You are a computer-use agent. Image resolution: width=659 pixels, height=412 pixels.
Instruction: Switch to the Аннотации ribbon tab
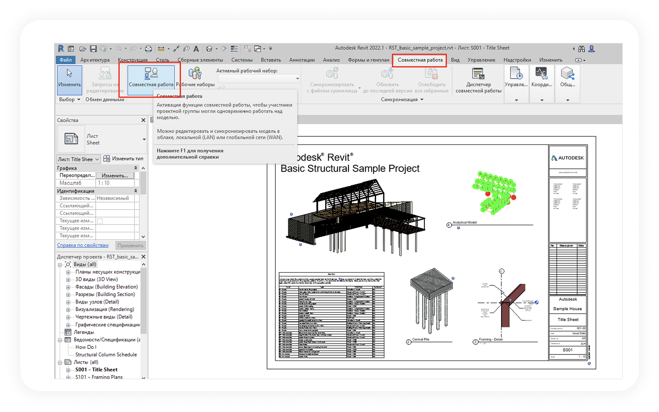click(301, 60)
